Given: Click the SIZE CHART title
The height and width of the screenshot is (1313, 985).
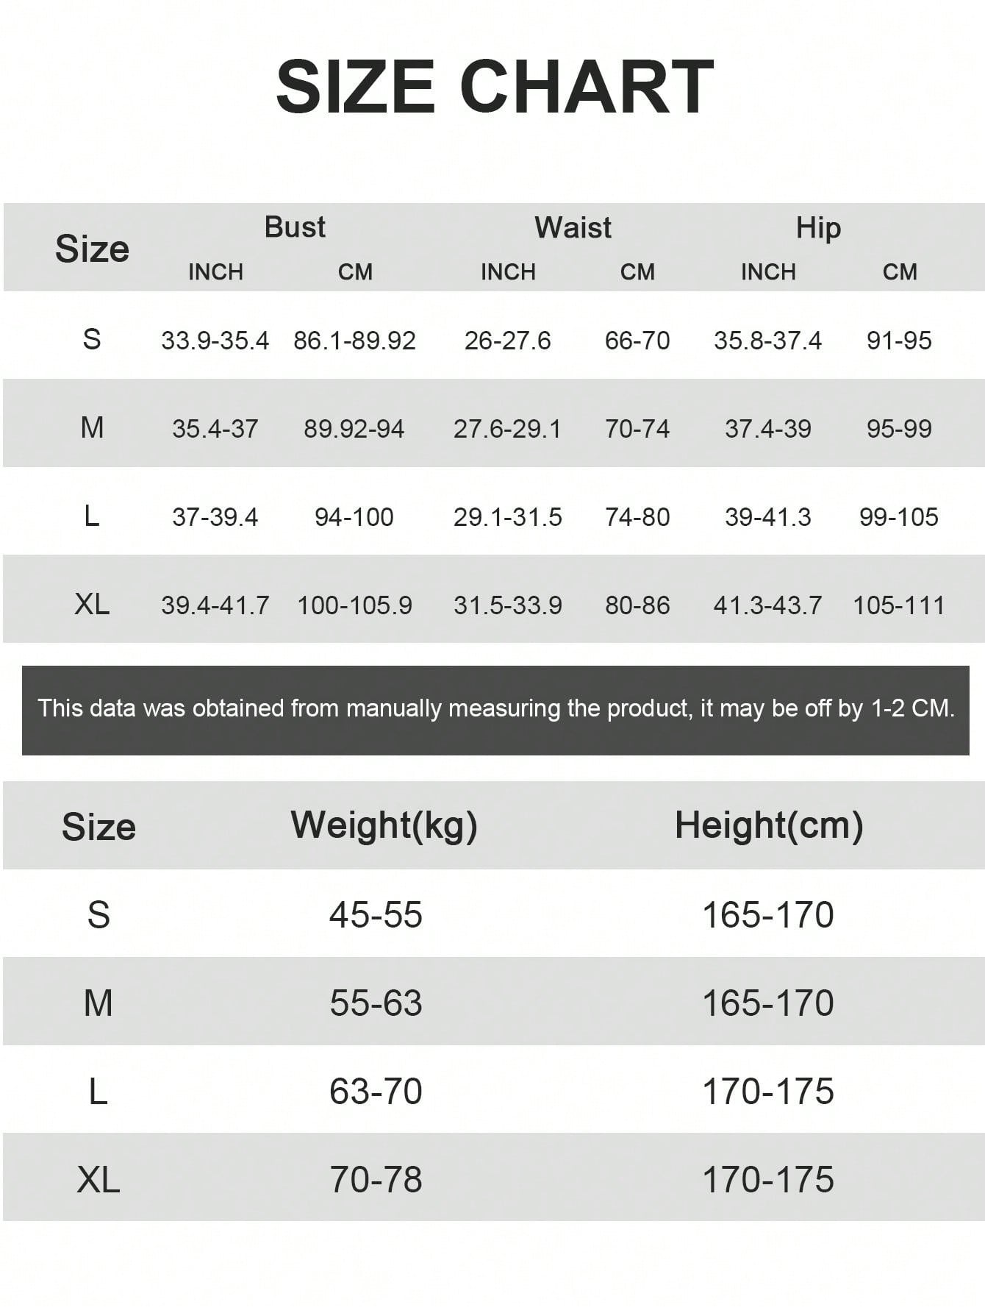Looking at the screenshot, I should (x=494, y=87).
